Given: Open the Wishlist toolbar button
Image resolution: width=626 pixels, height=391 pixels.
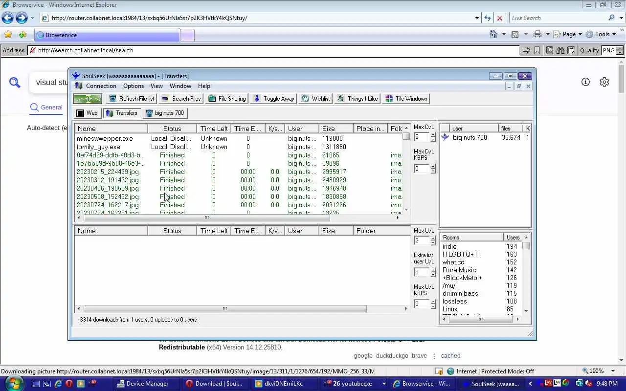Looking at the screenshot, I should pyautogui.click(x=315, y=99).
